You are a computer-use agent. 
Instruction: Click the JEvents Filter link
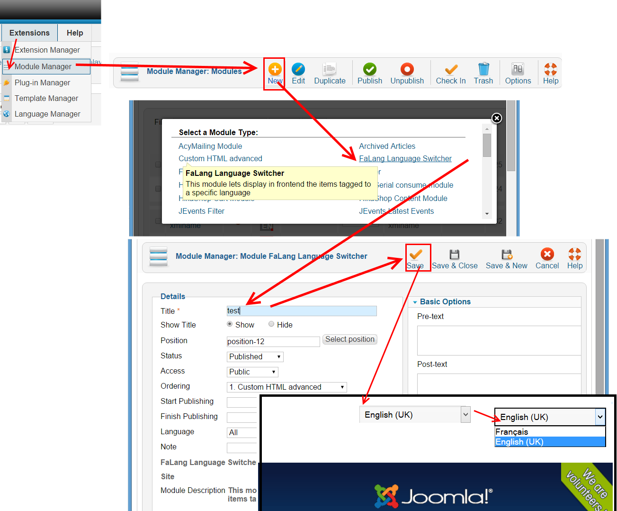(x=201, y=211)
